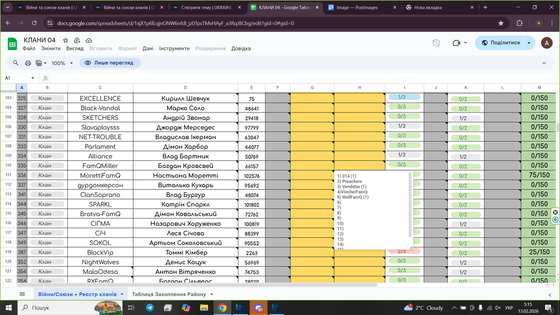Go back with Chrome's back arrow
This screenshot has height=315, width=560.
pos(8,23)
